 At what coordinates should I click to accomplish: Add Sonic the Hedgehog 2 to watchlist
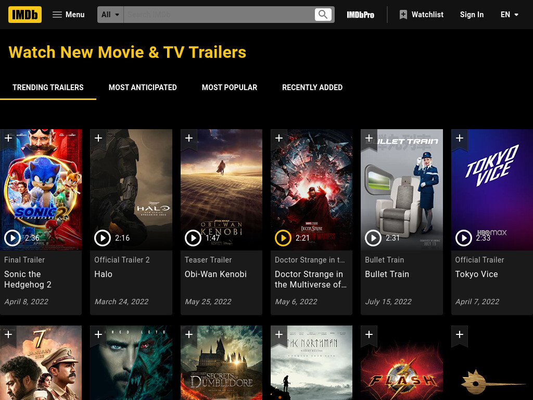(8, 139)
